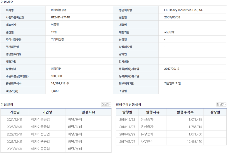Click the 발행사유 column header

(x=153, y=112)
